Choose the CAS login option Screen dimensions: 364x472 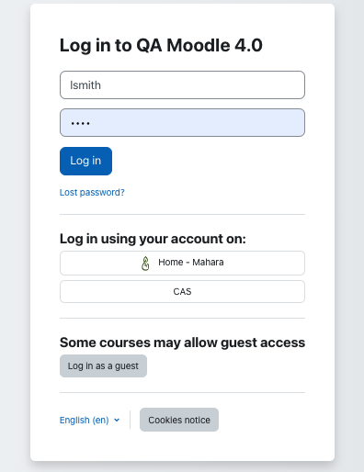[x=182, y=291]
